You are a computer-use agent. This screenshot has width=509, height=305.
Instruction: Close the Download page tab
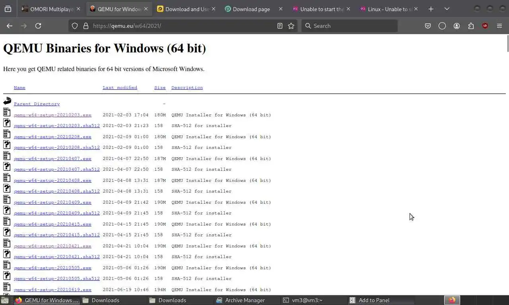[281, 9]
